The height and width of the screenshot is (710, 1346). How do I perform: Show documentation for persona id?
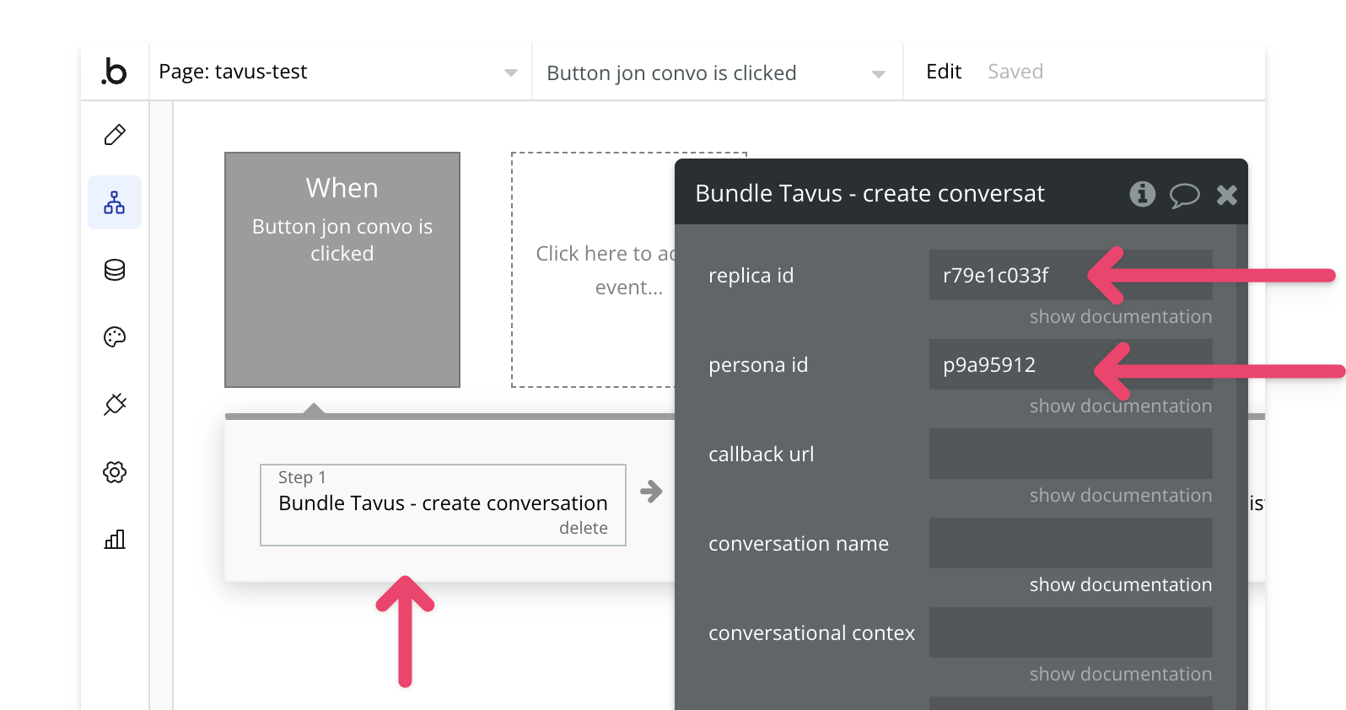pos(1121,406)
